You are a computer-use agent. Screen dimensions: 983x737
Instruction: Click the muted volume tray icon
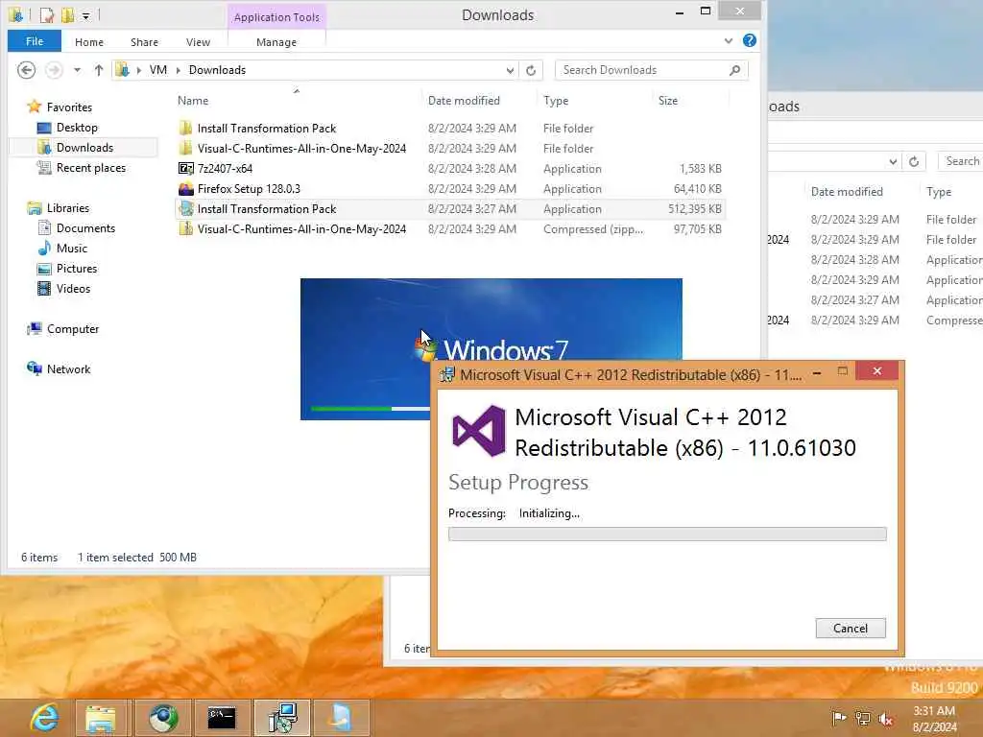[x=886, y=718]
